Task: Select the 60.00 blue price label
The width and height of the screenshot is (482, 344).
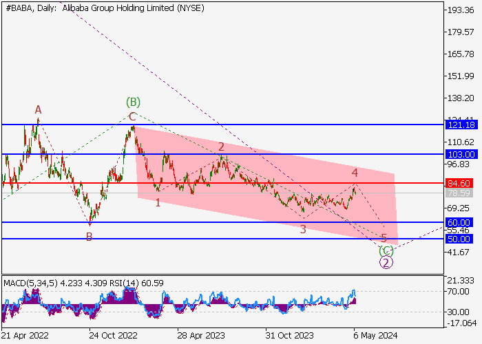Action: 459,222
